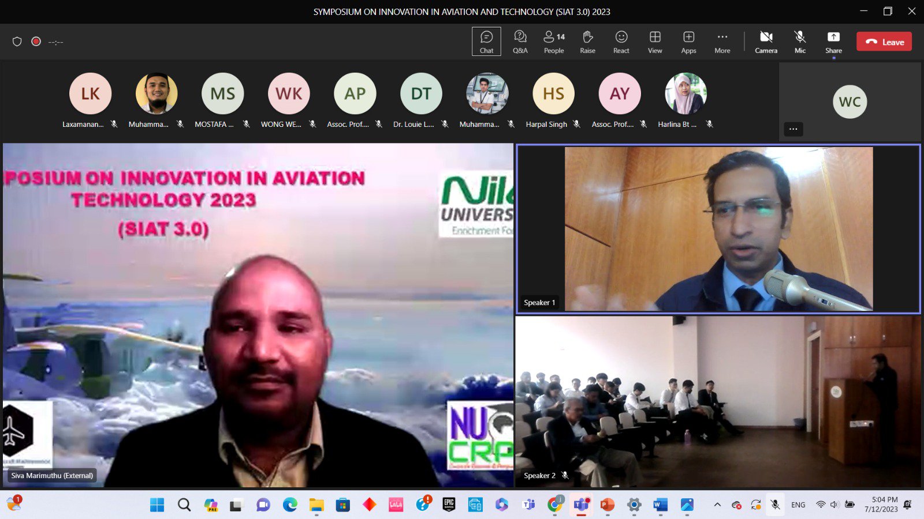924x519 pixels.
Task: Open Windows Start menu
Action: coord(157,505)
